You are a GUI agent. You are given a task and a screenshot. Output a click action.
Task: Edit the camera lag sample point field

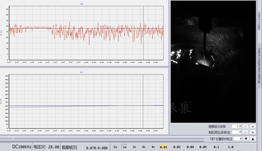[x=236, y=132]
